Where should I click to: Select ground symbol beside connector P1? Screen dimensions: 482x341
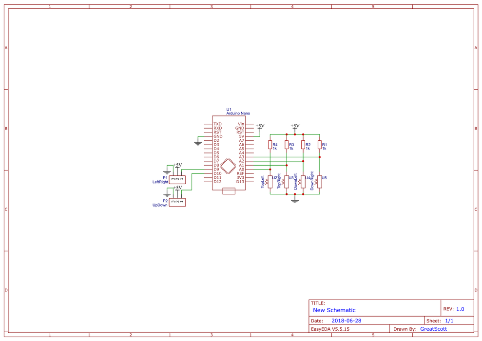tap(167, 172)
